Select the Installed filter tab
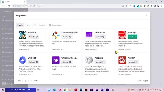 pos(42,25)
